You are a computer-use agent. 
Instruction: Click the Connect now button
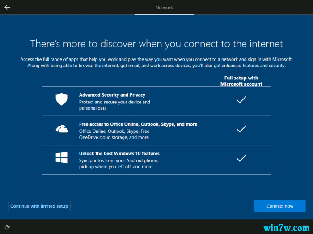[280, 206]
